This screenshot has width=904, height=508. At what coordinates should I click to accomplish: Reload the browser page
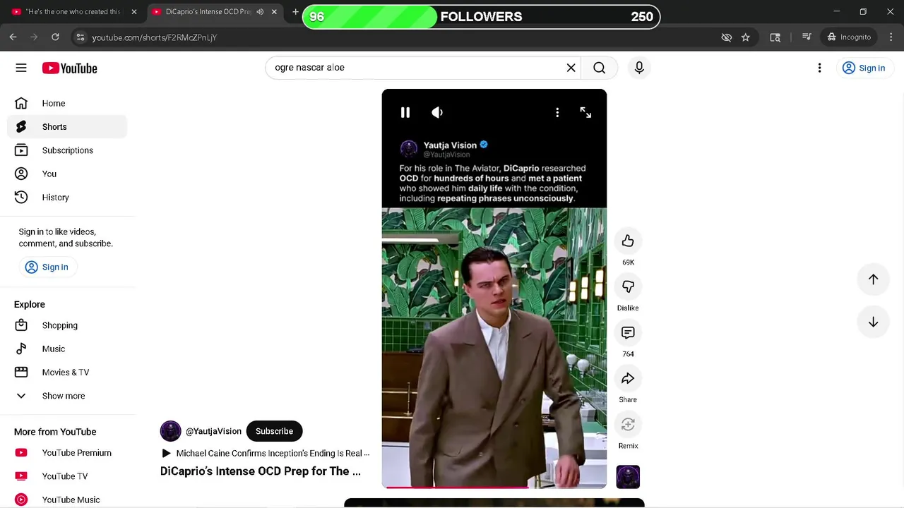[x=55, y=37]
